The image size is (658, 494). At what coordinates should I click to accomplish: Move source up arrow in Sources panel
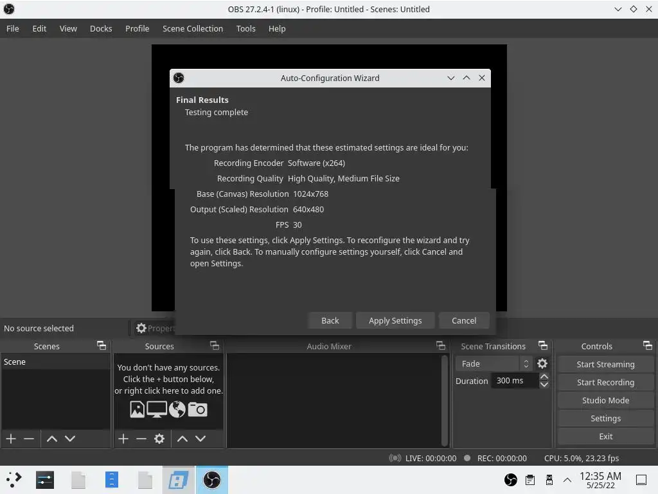pyautogui.click(x=182, y=439)
